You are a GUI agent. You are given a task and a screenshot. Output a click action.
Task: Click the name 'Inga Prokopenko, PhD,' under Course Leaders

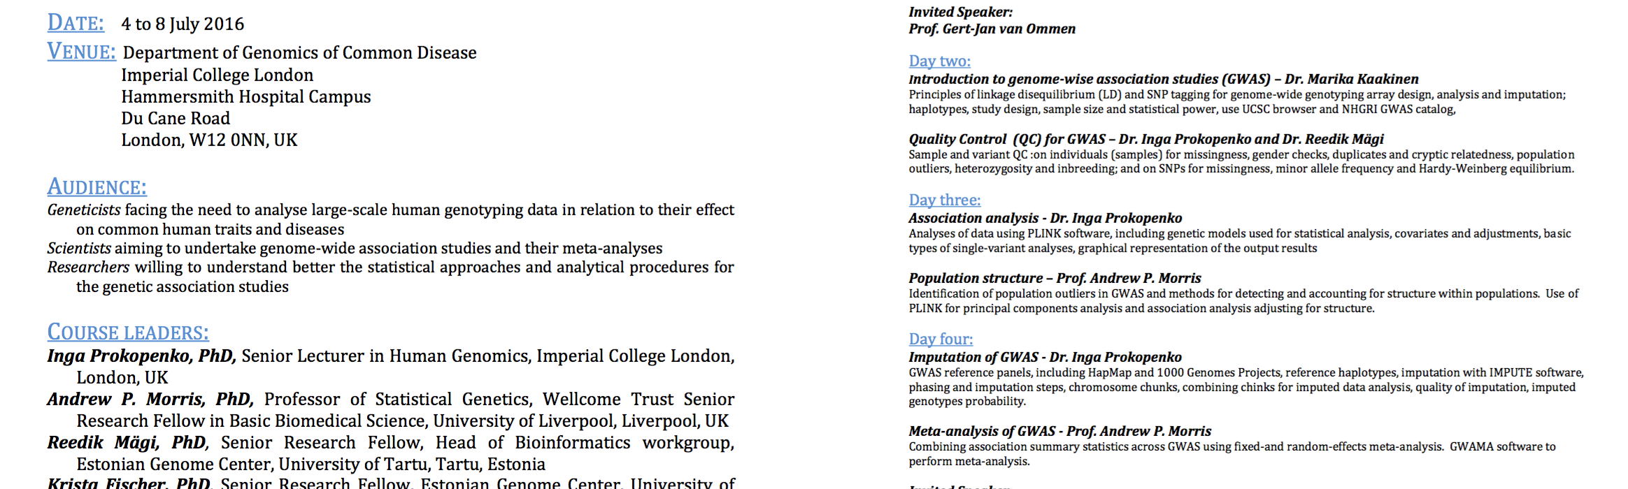[141, 356]
